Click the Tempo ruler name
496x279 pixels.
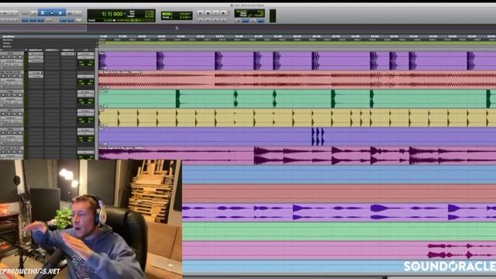click(7, 43)
